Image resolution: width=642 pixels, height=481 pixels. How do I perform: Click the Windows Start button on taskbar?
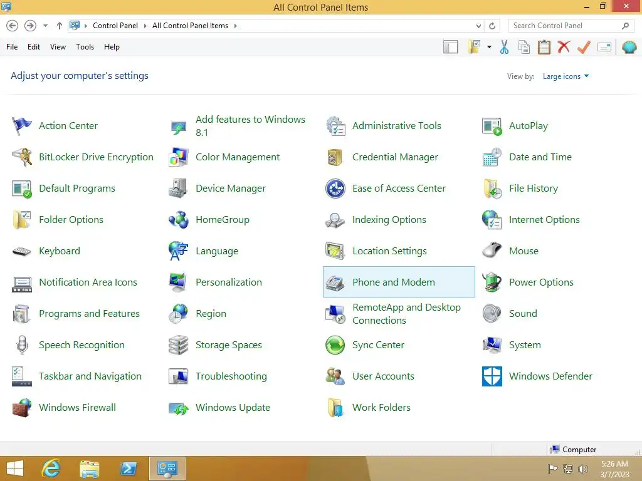(x=15, y=468)
